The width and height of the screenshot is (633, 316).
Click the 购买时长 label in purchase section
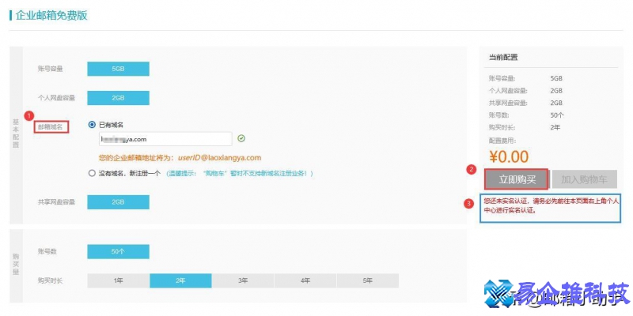point(50,281)
